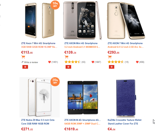Click the pencil icon beside Write a review
Image resolution: width=155 pixels, height=132 pixels.
pos(23,62)
